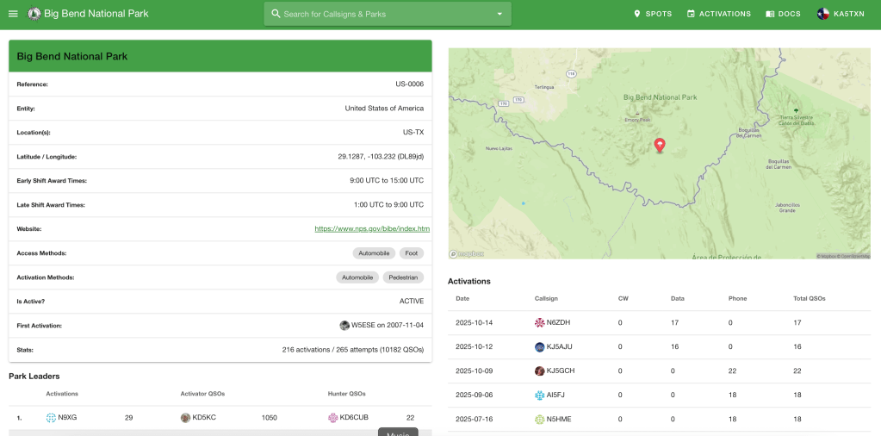Image resolution: width=881 pixels, height=436 pixels.
Task: Open the nps.gov park website link
Action: [x=372, y=229]
